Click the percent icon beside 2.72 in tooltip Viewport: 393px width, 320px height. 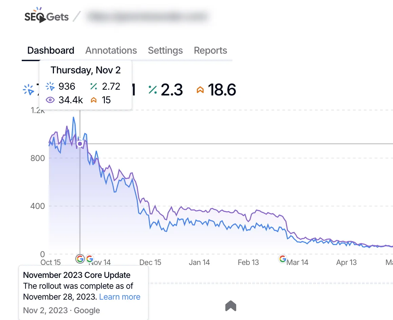(x=94, y=86)
